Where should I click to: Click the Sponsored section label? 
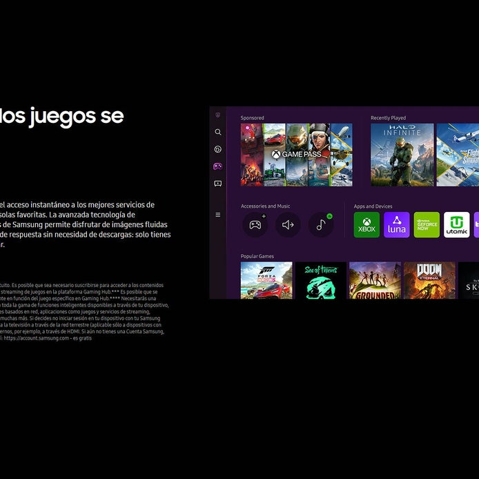[252, 118]
